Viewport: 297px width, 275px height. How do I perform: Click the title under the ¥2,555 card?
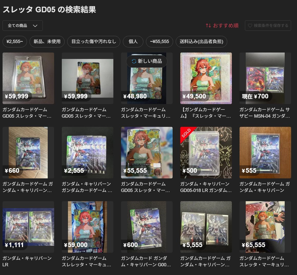[87, 187]
